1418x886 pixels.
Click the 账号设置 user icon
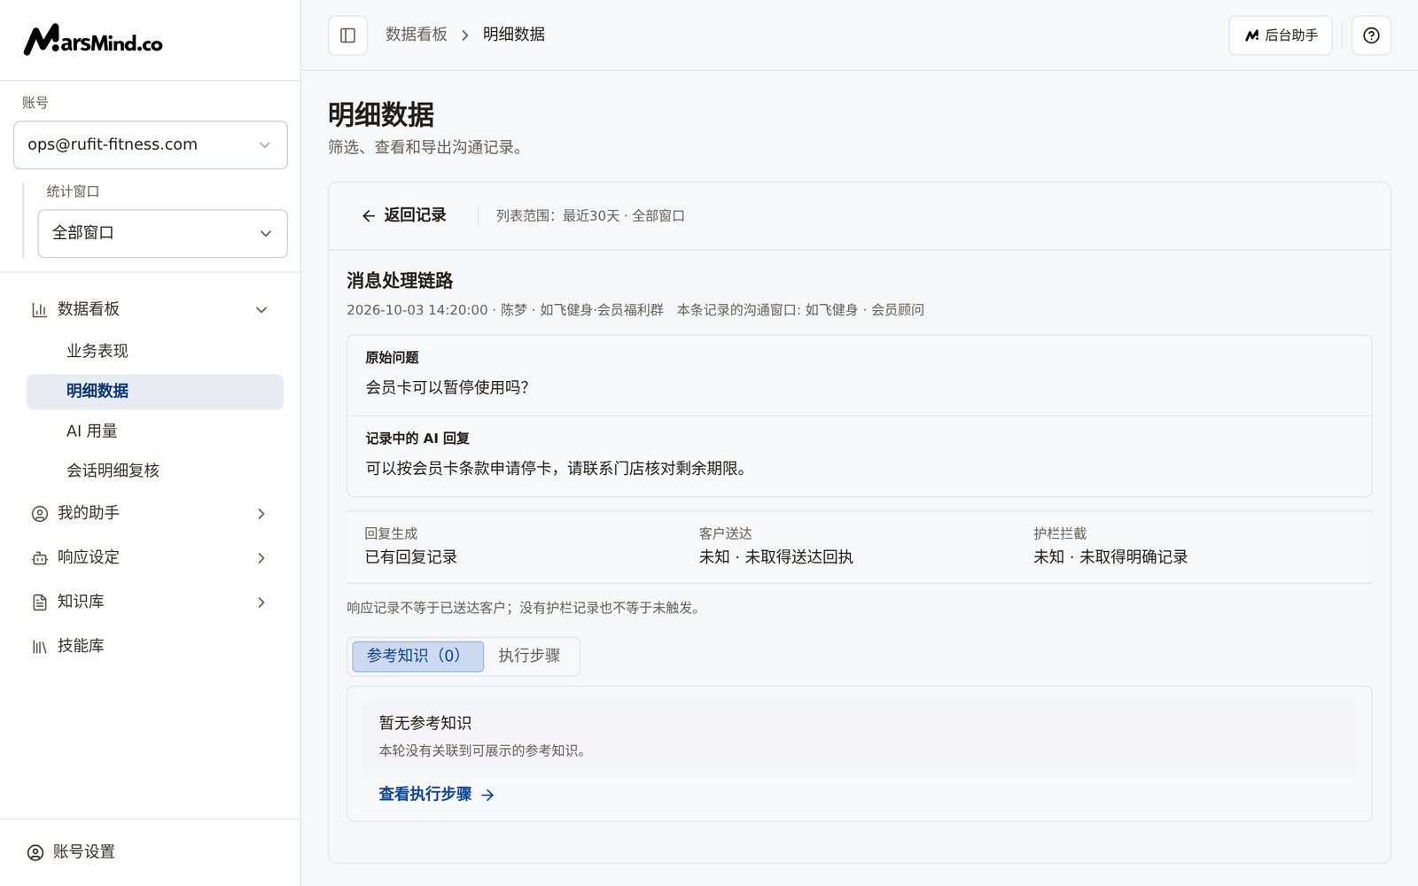35,852
